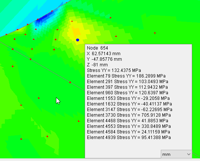Open the mm units dropdown
Screen dimensions: 200x161
click(176, 154)
